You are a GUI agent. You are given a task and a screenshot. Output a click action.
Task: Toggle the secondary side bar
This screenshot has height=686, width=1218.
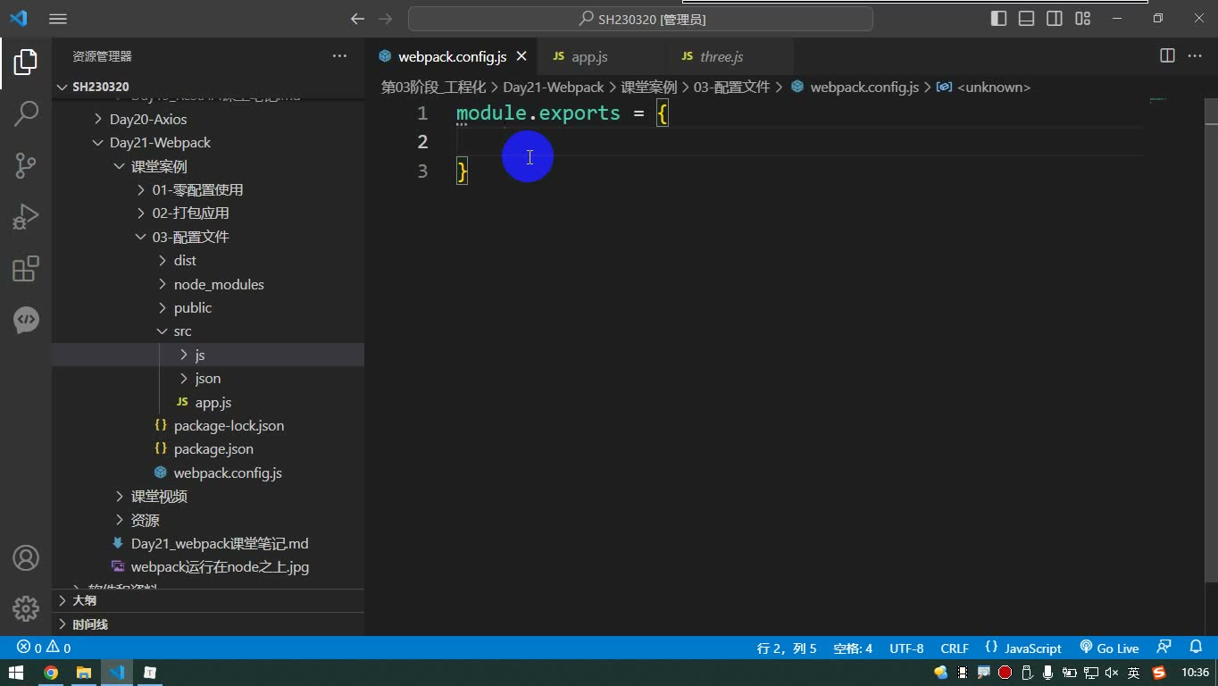coord(1055,19)
